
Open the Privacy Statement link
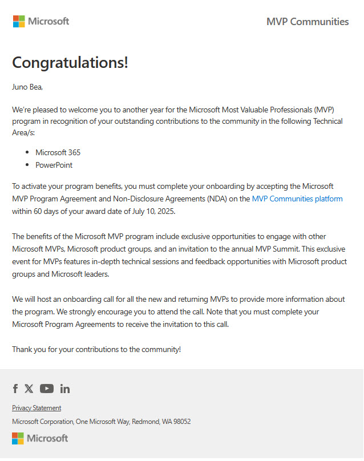[x=37, y=408]
